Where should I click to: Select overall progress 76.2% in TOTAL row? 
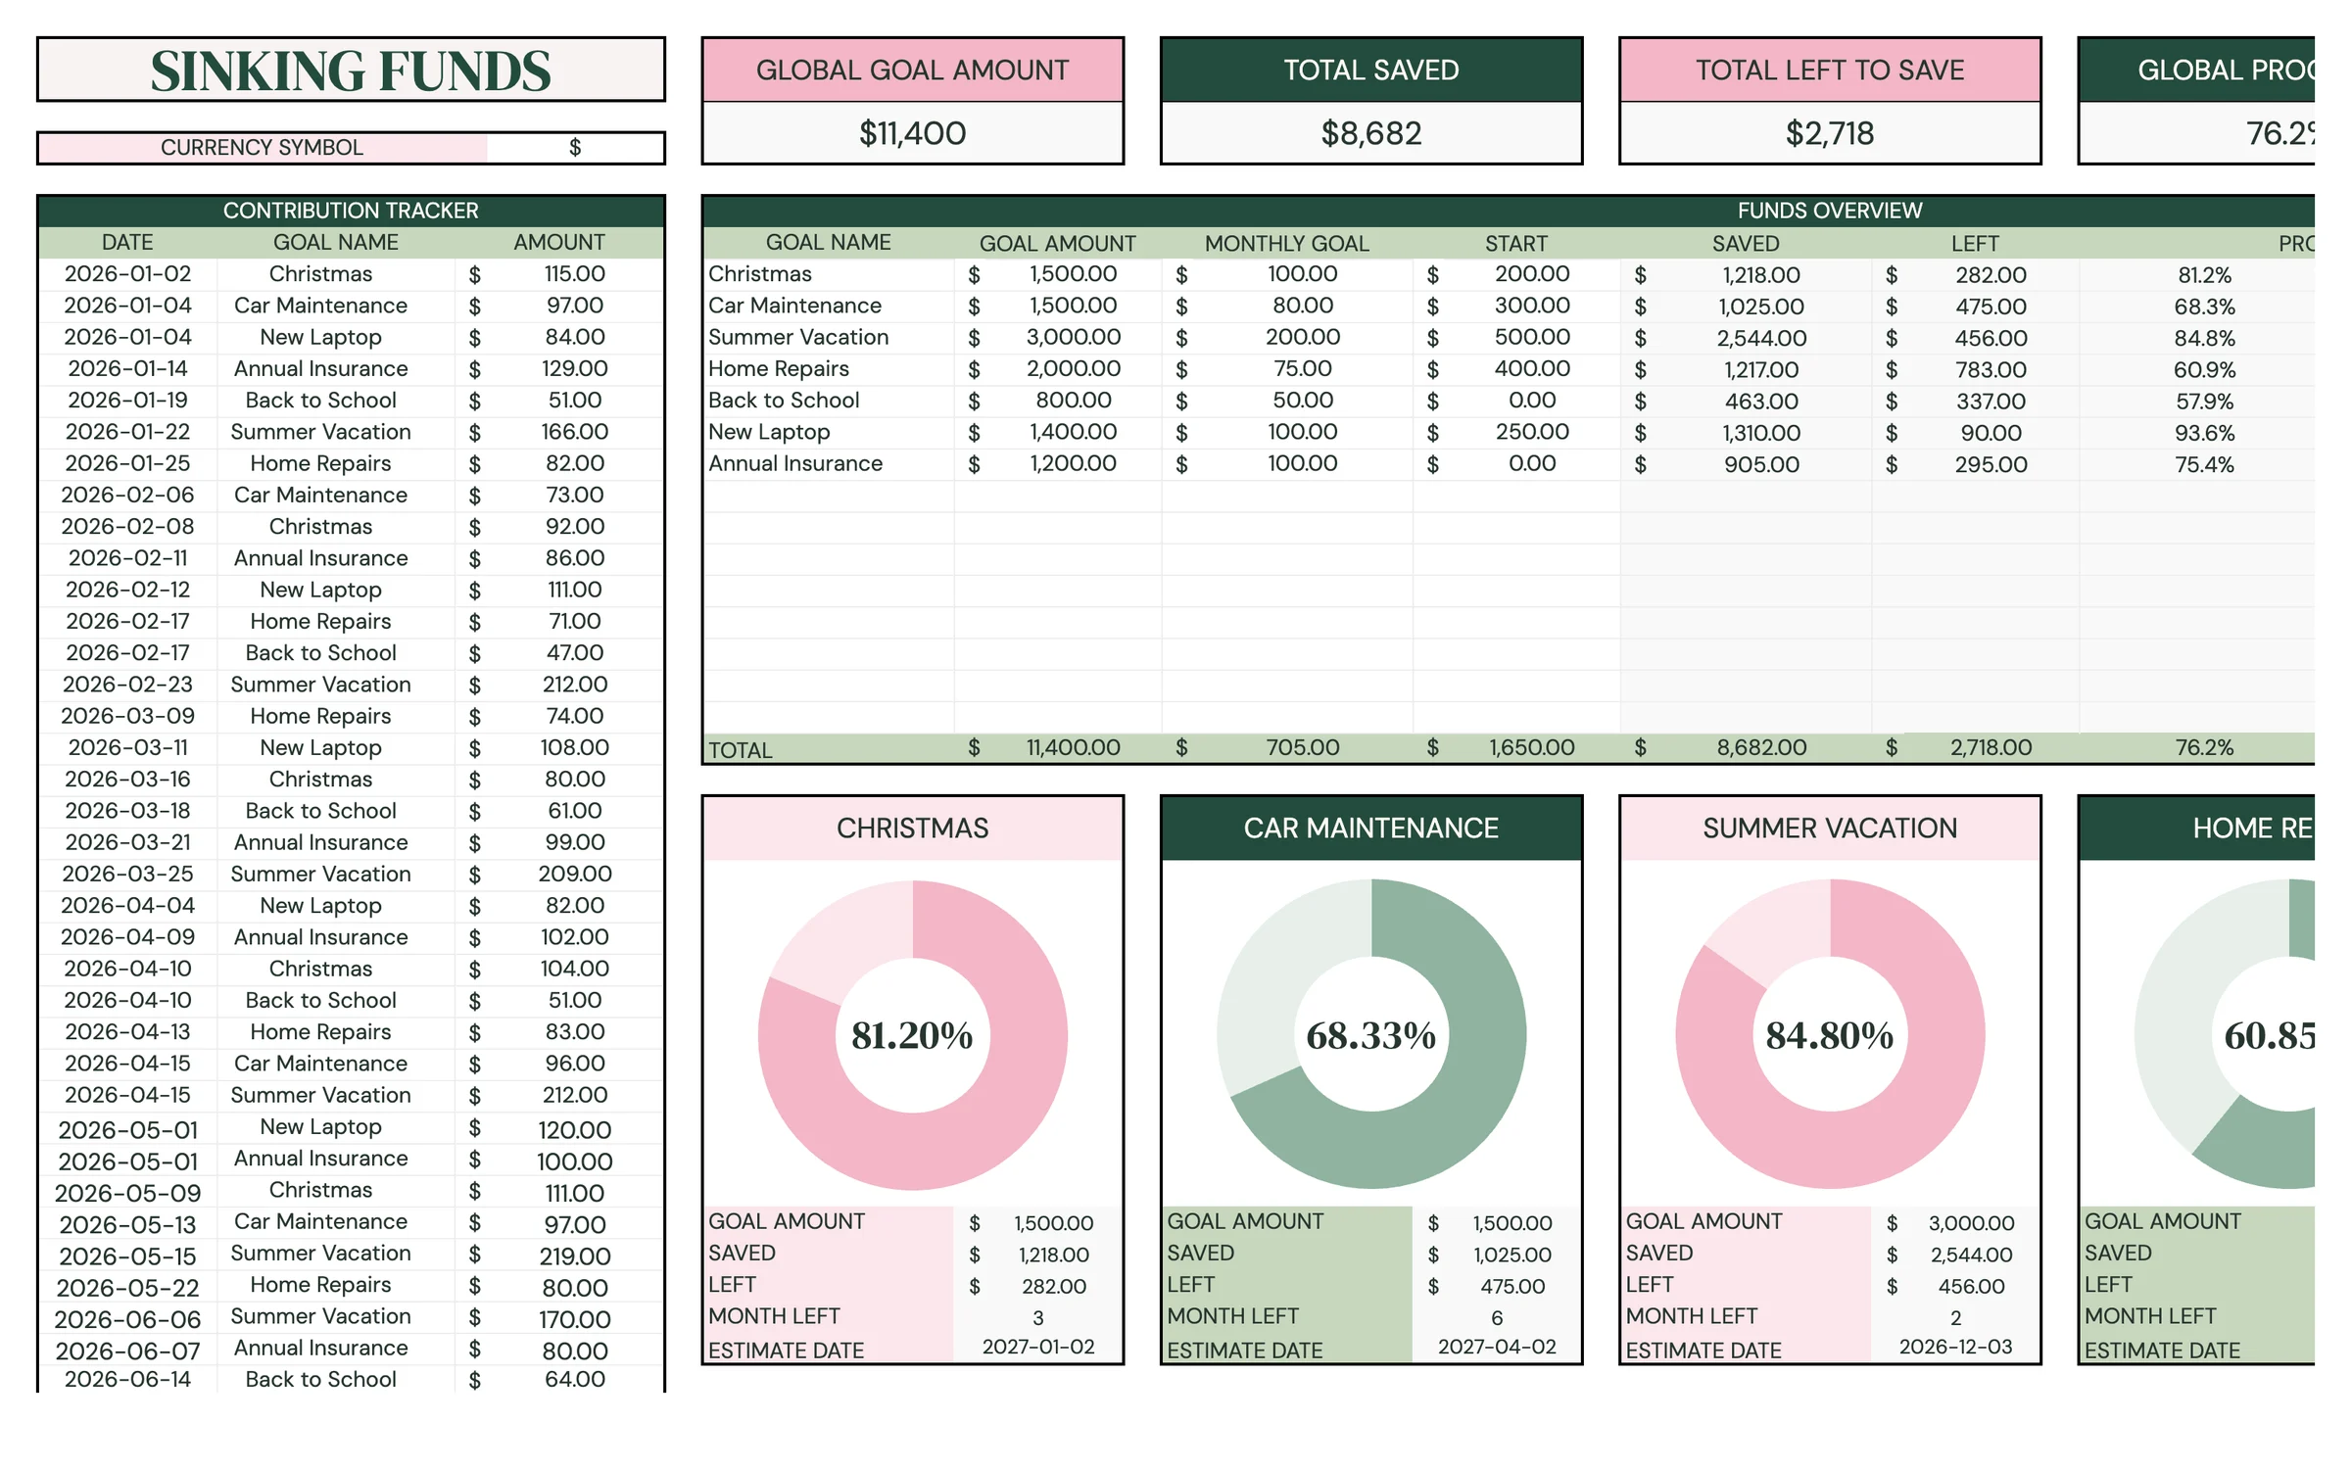point(2204,748)
